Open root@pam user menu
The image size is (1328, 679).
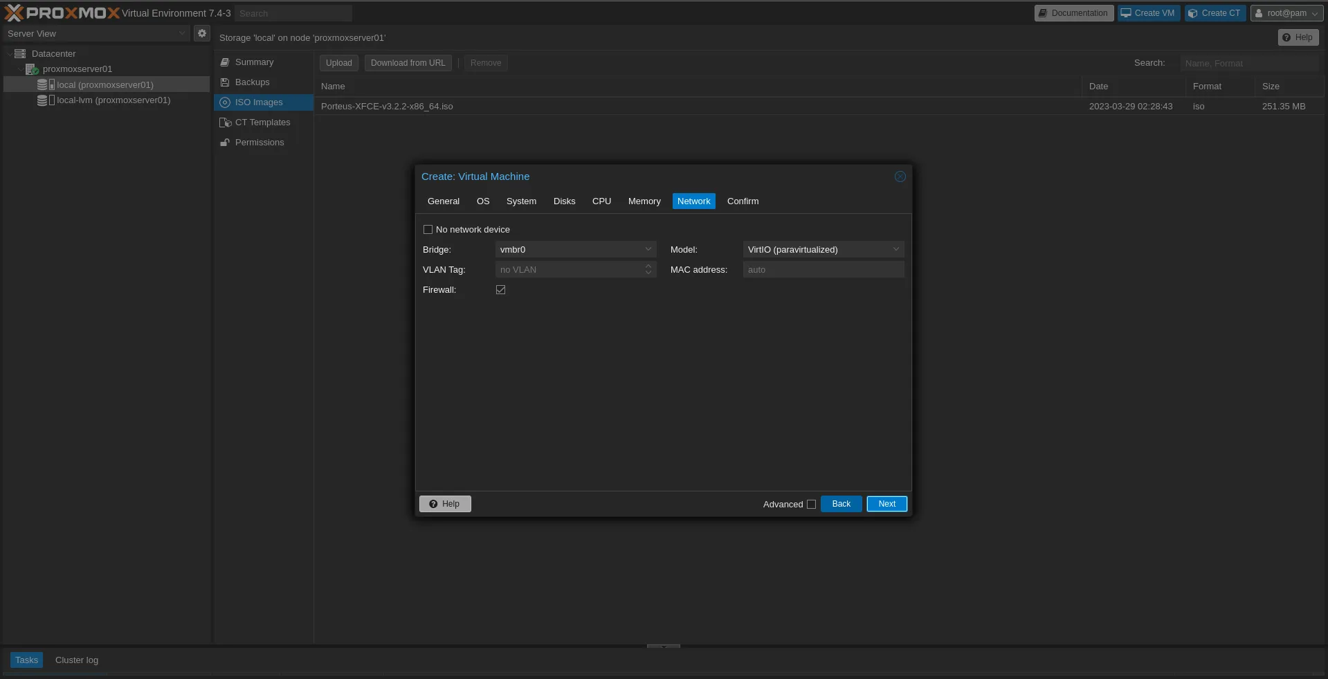tap(1286, 13)
